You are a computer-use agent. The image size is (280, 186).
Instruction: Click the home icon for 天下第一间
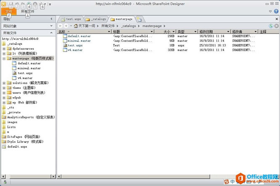coord(76,26)
